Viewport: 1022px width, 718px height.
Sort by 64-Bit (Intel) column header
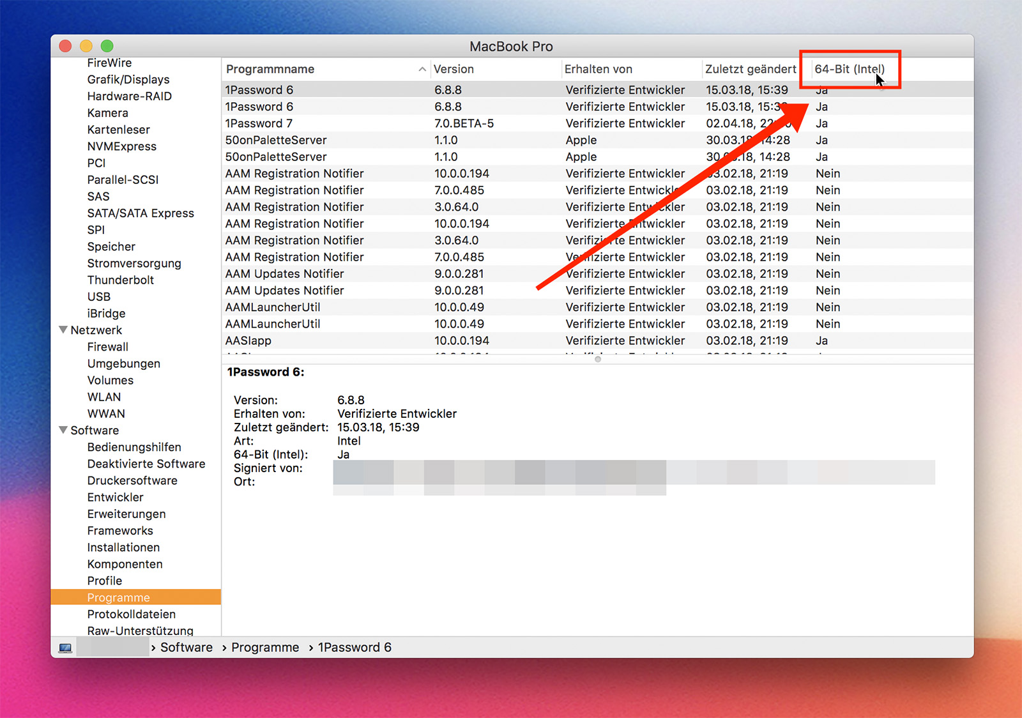pyautogui.click(x=850, y=69)
